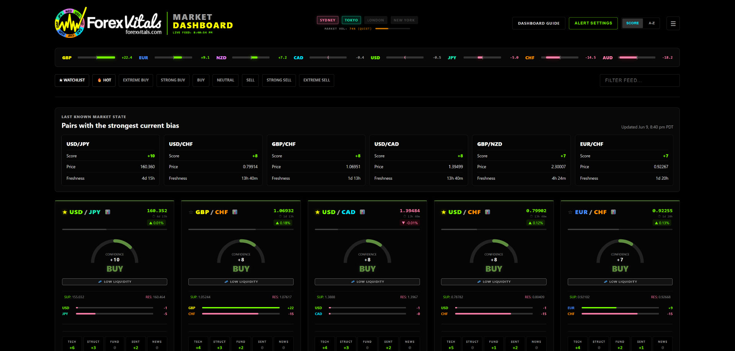735x351 pixels.
Task: Filter feed by Buy signals
Action: 201,80
